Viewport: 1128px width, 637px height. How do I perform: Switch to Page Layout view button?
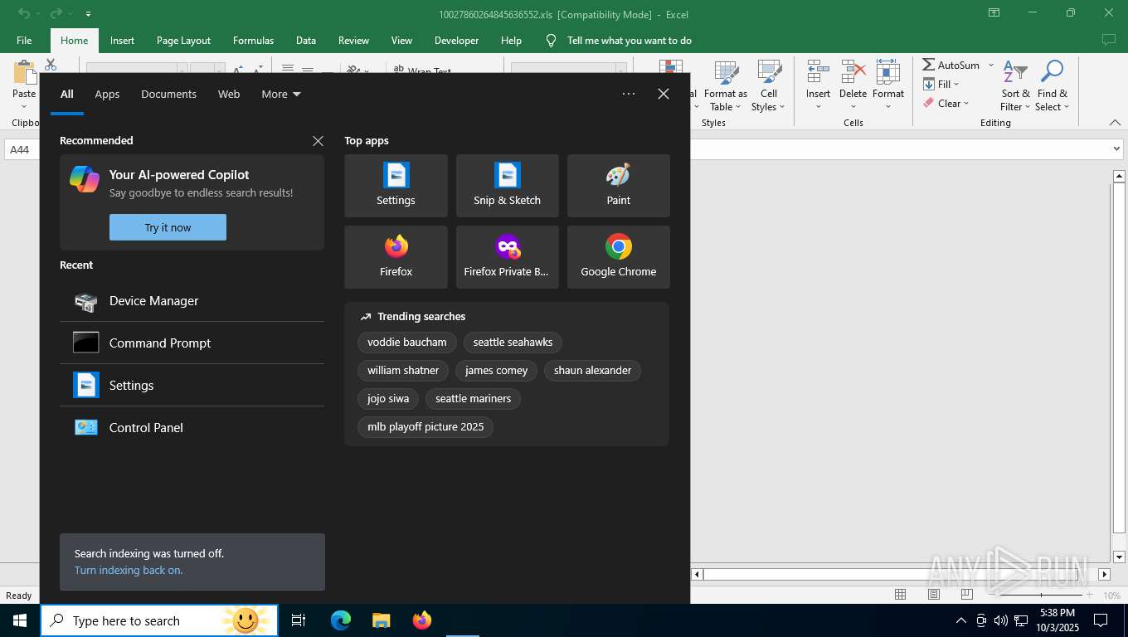coord(934,595)
